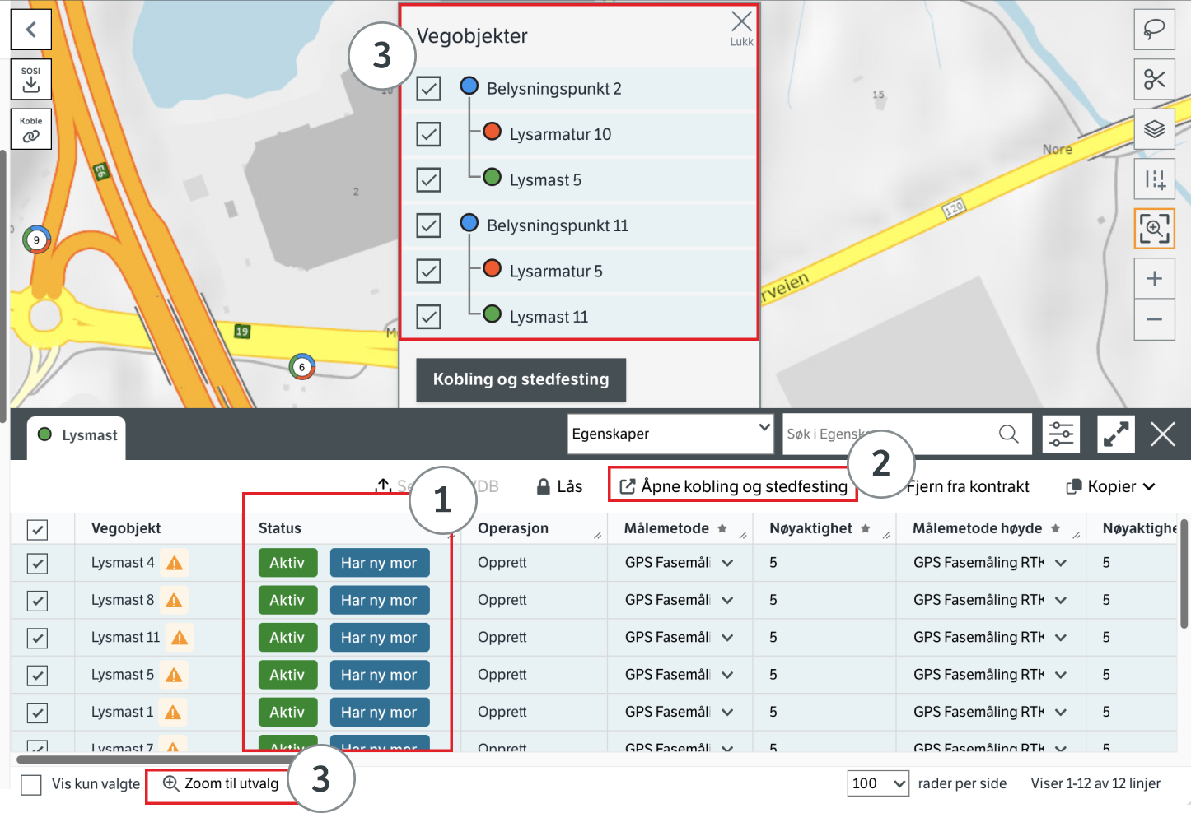The height and width of the screenshot is (813, 1191).
Task: Uncheck the Belysningspunkt 2 checkbox
Action: tap(428, 88)
